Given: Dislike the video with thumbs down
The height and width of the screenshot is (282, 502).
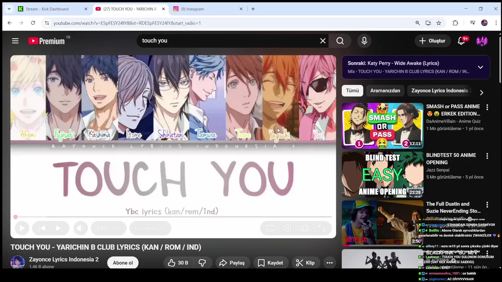Looking at the screenshot, I should [202, 263].
